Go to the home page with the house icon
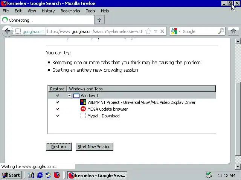The image size is (241, 180). pyautogui.click(x=233, y=31)
